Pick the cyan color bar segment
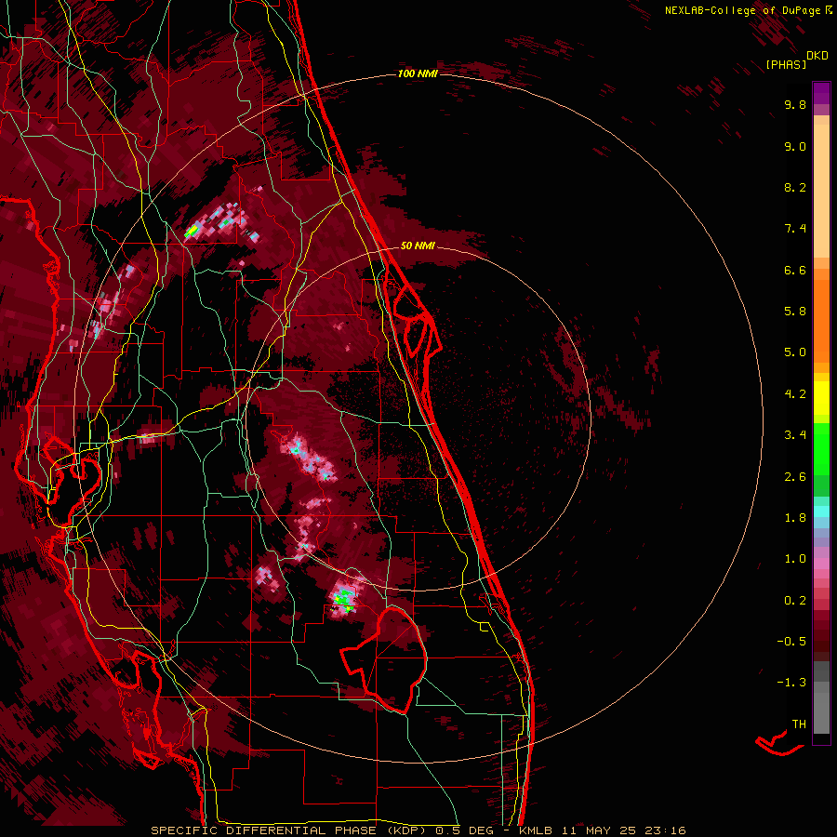 (x=821, y=511)
